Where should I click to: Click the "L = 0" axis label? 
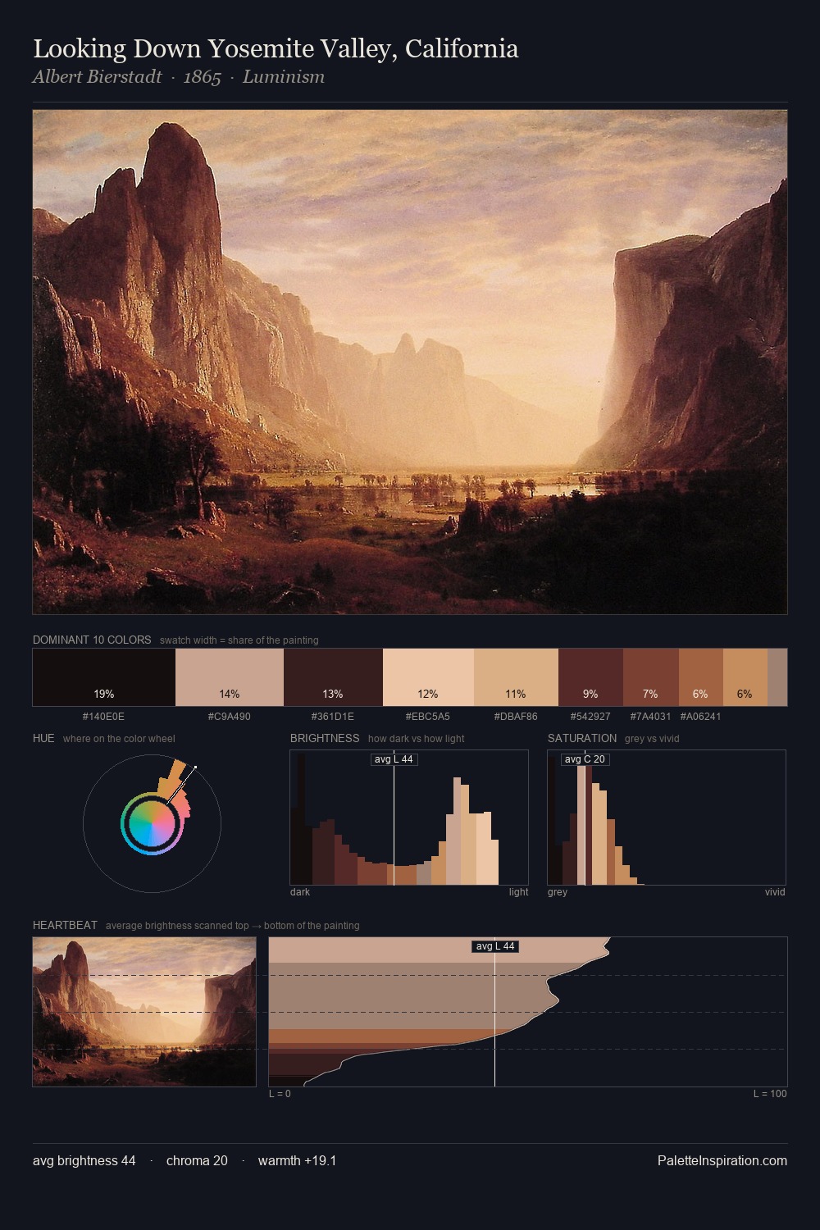click(x=280, y=1094)
